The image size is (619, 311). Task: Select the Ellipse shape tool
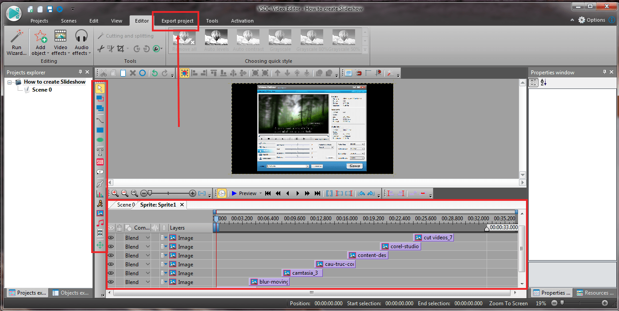(100, 140)
